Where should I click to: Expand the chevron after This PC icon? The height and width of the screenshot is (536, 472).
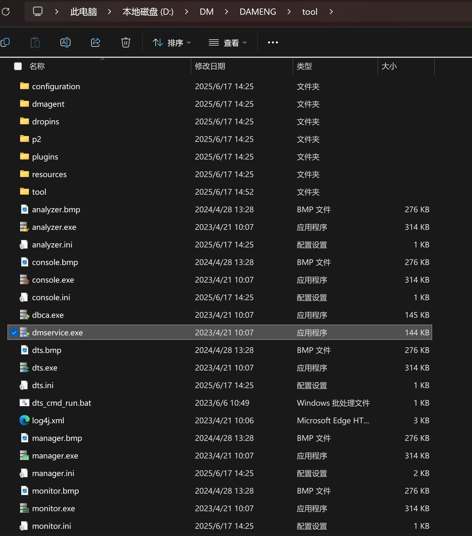point(57,12)
